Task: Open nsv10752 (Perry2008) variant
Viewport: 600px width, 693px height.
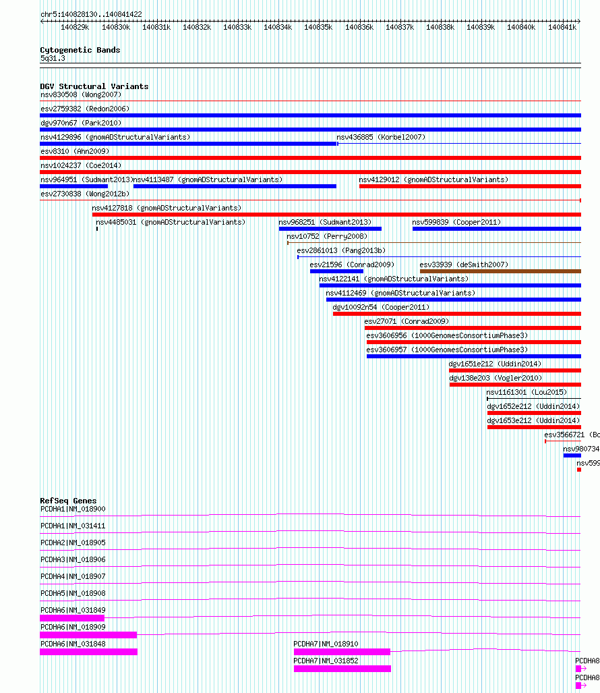Action: (434, 243)
